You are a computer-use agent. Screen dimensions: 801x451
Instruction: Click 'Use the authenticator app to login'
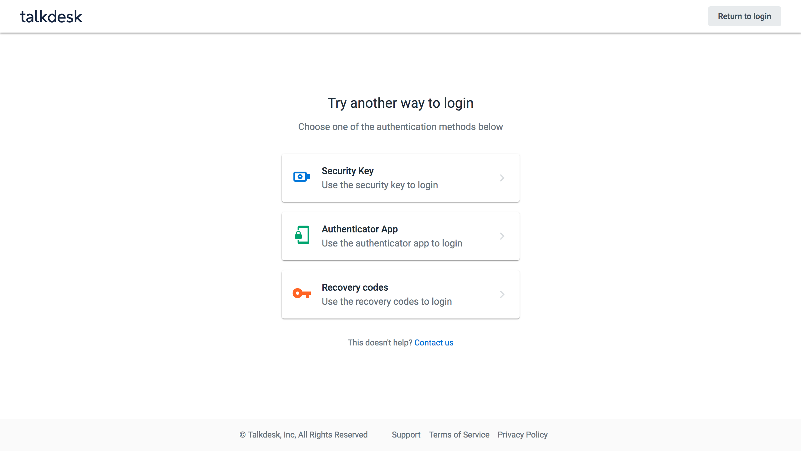point(392,243)
